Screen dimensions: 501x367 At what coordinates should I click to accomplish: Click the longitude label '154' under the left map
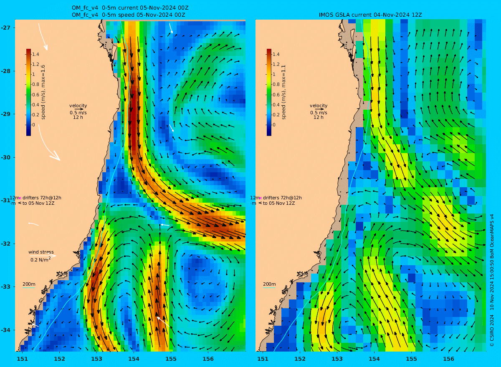click(134, 359)
